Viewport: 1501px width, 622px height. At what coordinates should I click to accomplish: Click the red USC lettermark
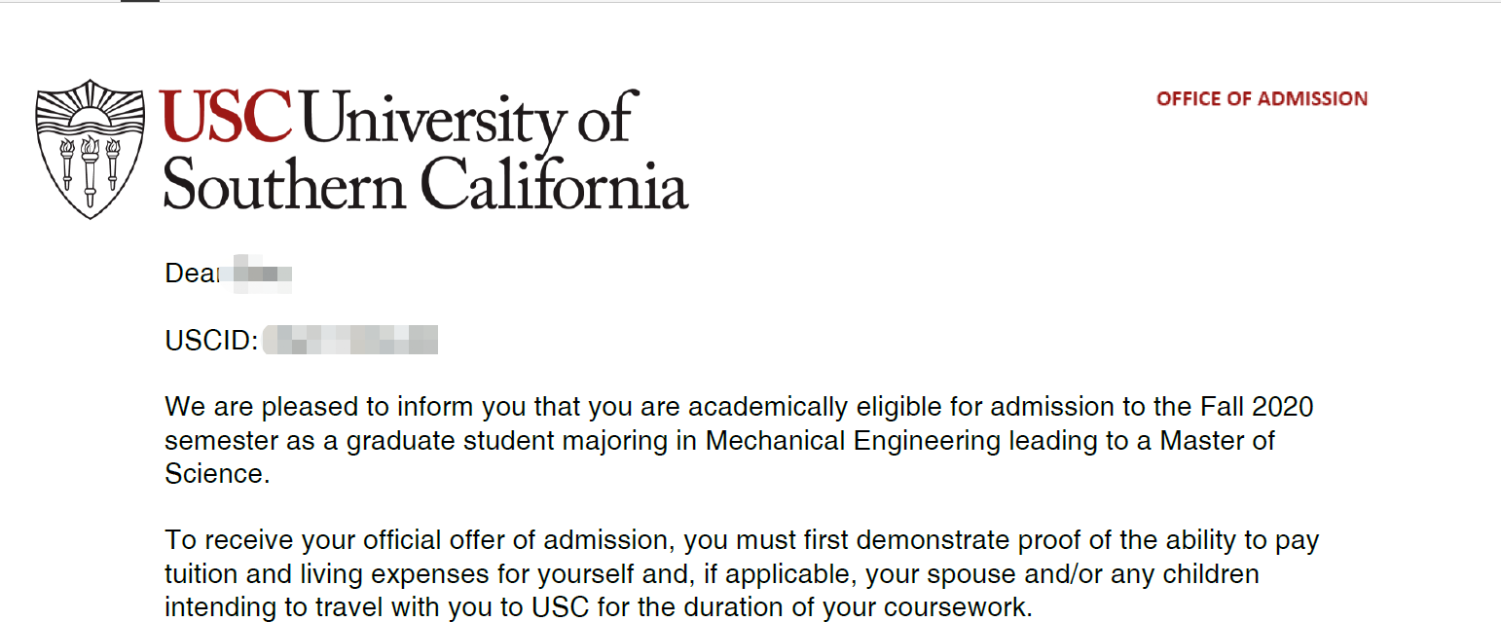click(226, 115)
